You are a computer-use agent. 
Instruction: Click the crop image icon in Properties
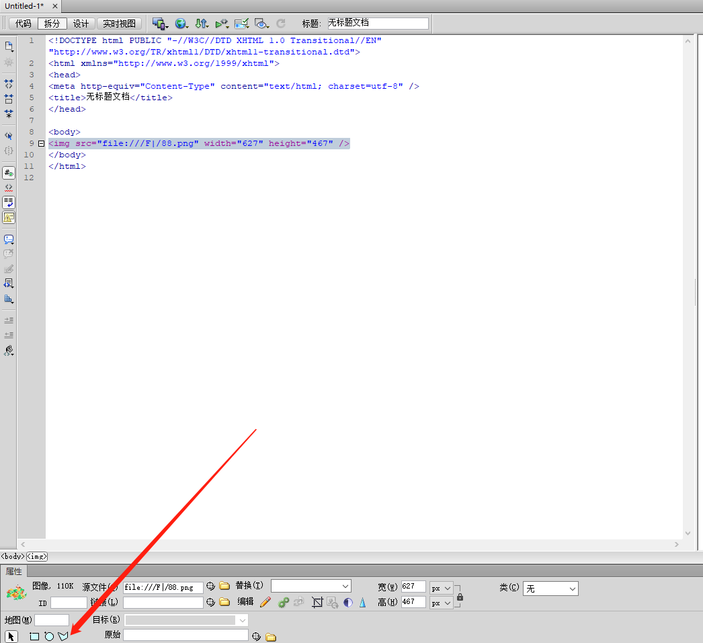pos(317,602)
